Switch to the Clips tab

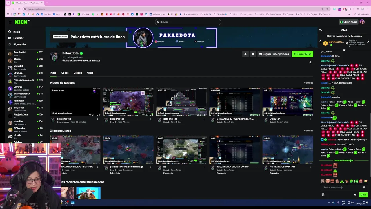pos(90,73)
